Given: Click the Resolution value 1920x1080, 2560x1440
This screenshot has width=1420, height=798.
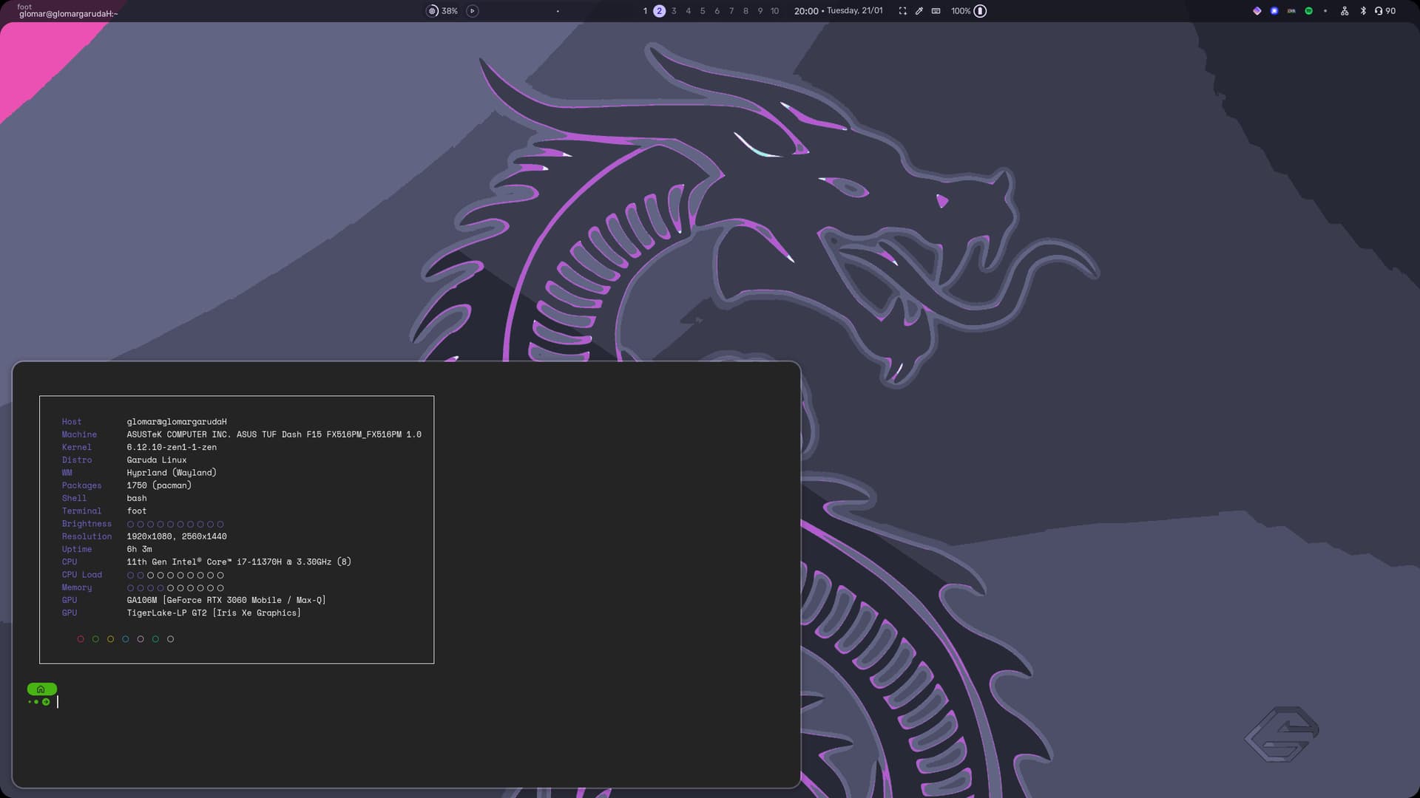Looking at the screenshot, I should pos(177,536).
